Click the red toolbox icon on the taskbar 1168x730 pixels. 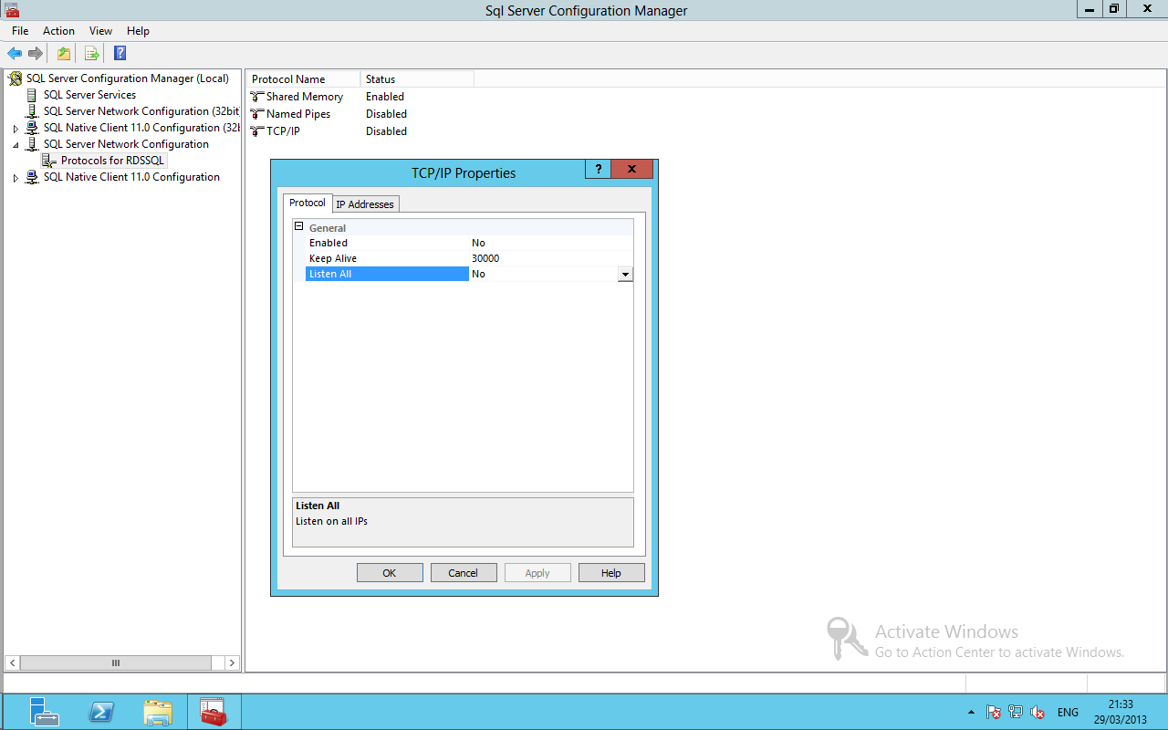click(x=214, y=712)
